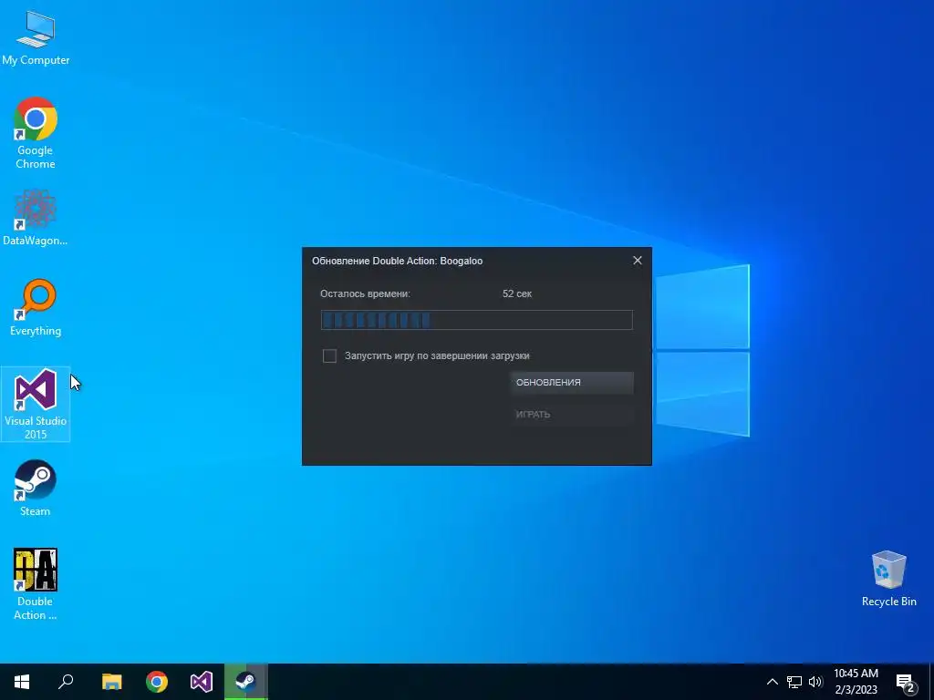
Task: Click the Запустить игру по завершении загрузки label
Action: 437,356
